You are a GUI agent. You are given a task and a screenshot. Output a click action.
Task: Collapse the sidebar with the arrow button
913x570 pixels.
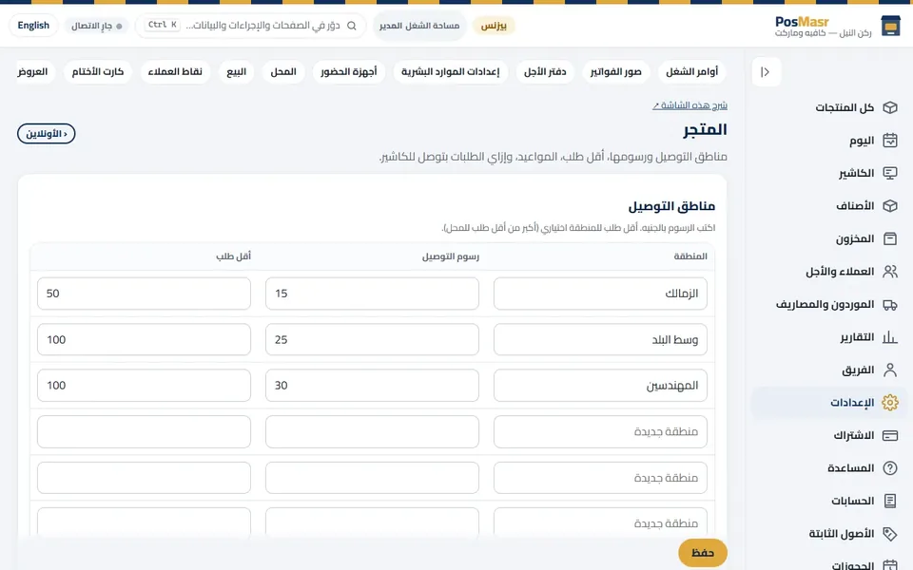click(767, 72)
